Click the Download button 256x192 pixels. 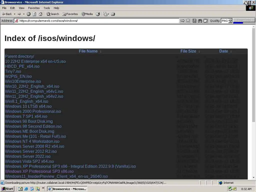[244, 20]
